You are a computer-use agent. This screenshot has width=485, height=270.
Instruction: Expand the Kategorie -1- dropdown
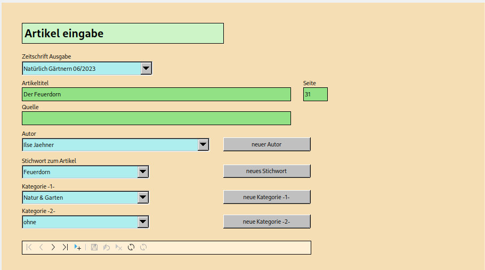point(143,197)
